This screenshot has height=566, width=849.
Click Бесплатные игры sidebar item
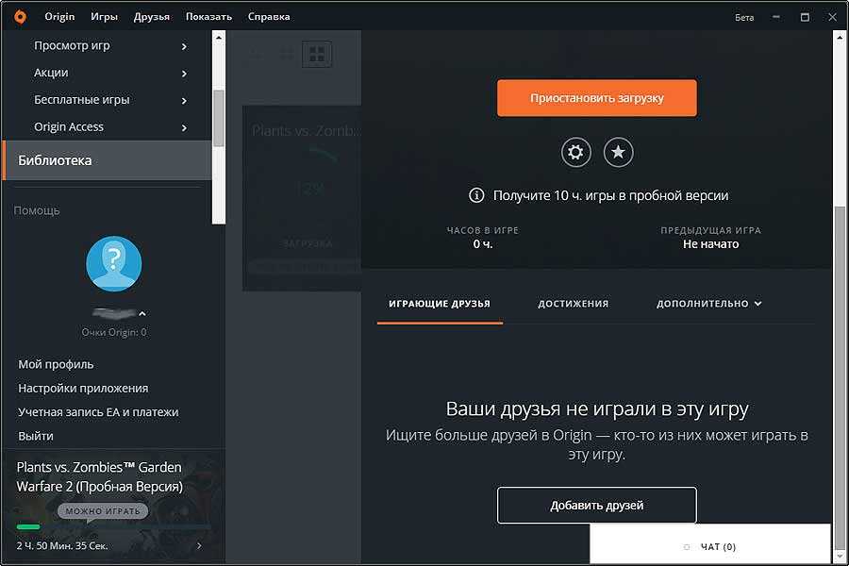coord(82,100)
